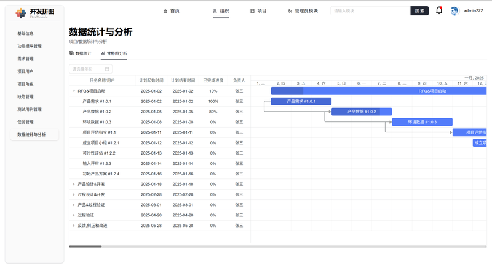Open 功能模块管理 in the sidebar
492x268 pixels.
click(x=30, y=46)
